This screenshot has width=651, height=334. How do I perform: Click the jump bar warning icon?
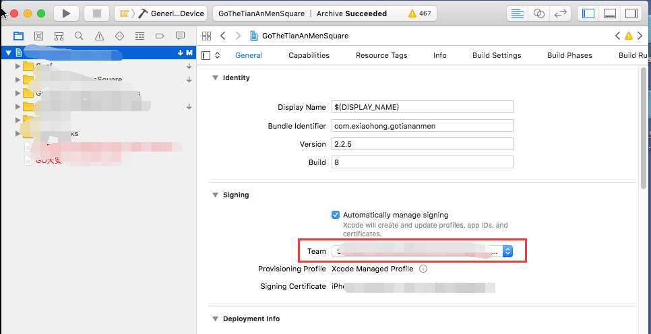(629, 36)
